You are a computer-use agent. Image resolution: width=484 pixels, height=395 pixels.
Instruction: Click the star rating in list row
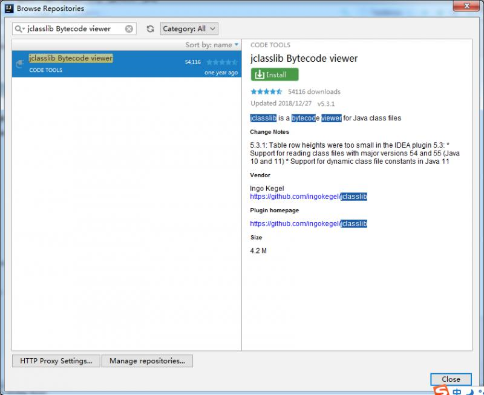(222, 62)
